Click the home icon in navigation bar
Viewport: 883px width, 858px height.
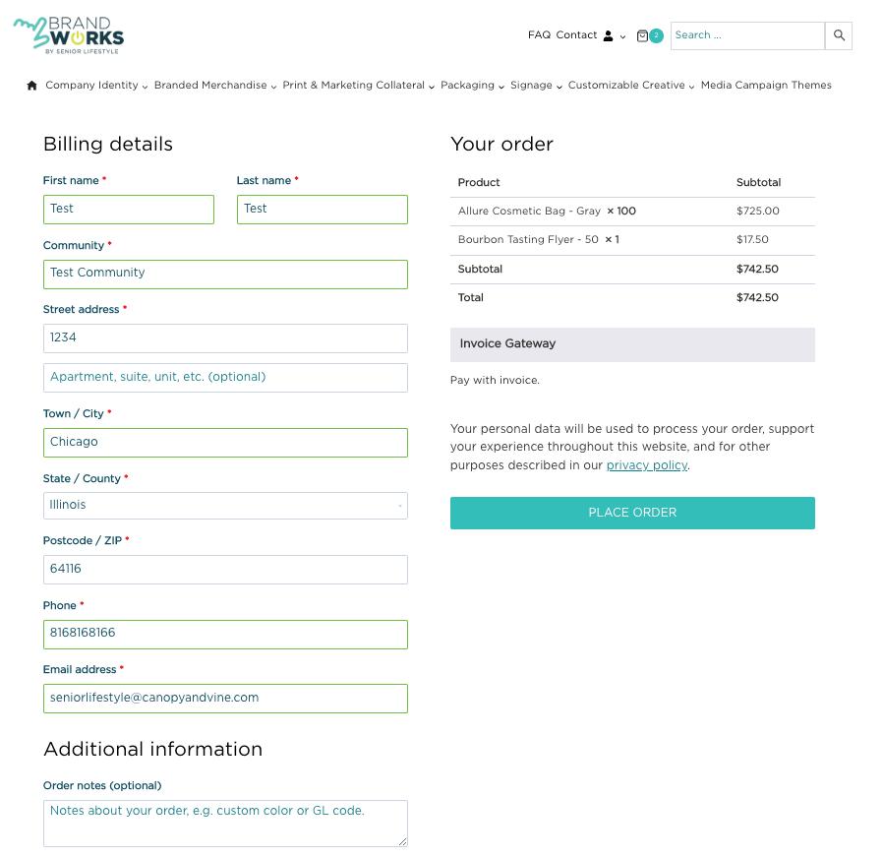[32, 86]
